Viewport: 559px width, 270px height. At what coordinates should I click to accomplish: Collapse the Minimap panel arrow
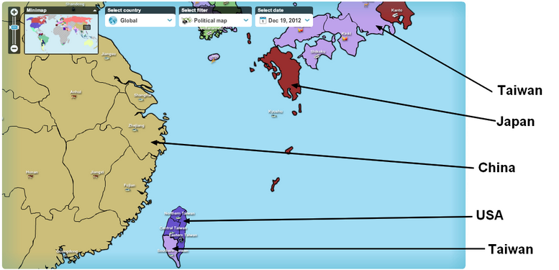coord(94,11)
